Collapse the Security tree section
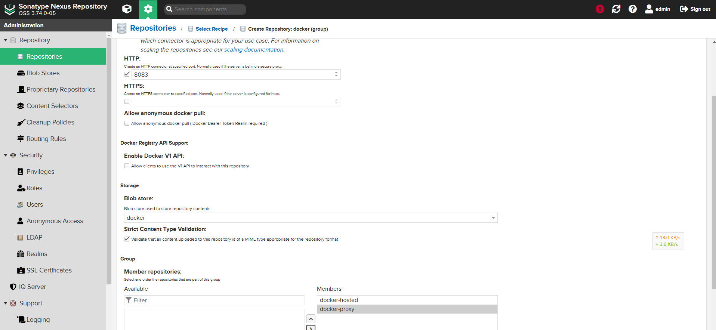Screen dimensions: 716x330 tap(6, 155)
